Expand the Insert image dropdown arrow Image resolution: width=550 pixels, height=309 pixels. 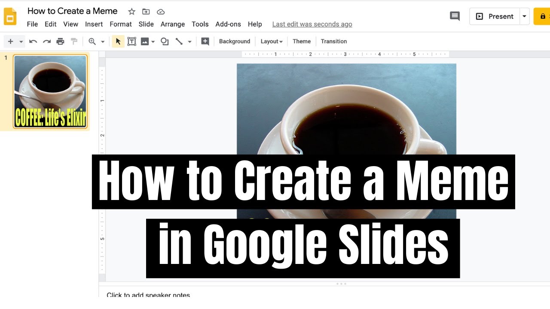pyautogui.click(x=153, y=42)
